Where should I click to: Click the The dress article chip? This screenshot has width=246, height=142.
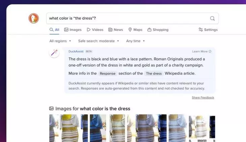tap(154, 73)
